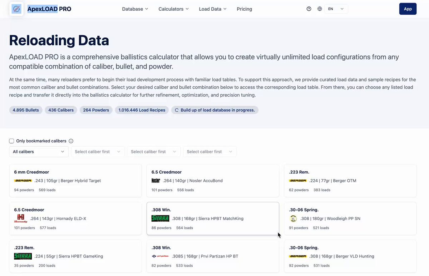Expand the Calculators menu
This screenshot has width=429, height=276.
pyautogui.click(x=174, y=9)
